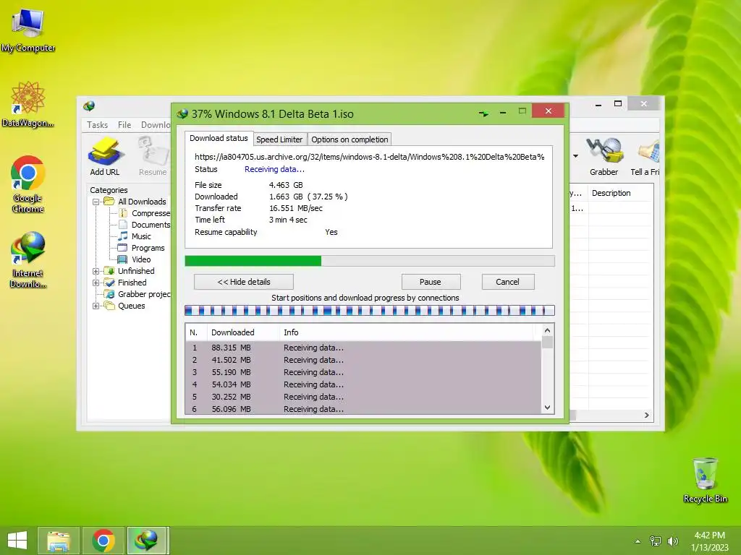Viewport: 741px width, 555px height.
Task: Switch to the Download status tab
Action: (x=219, y=138)
